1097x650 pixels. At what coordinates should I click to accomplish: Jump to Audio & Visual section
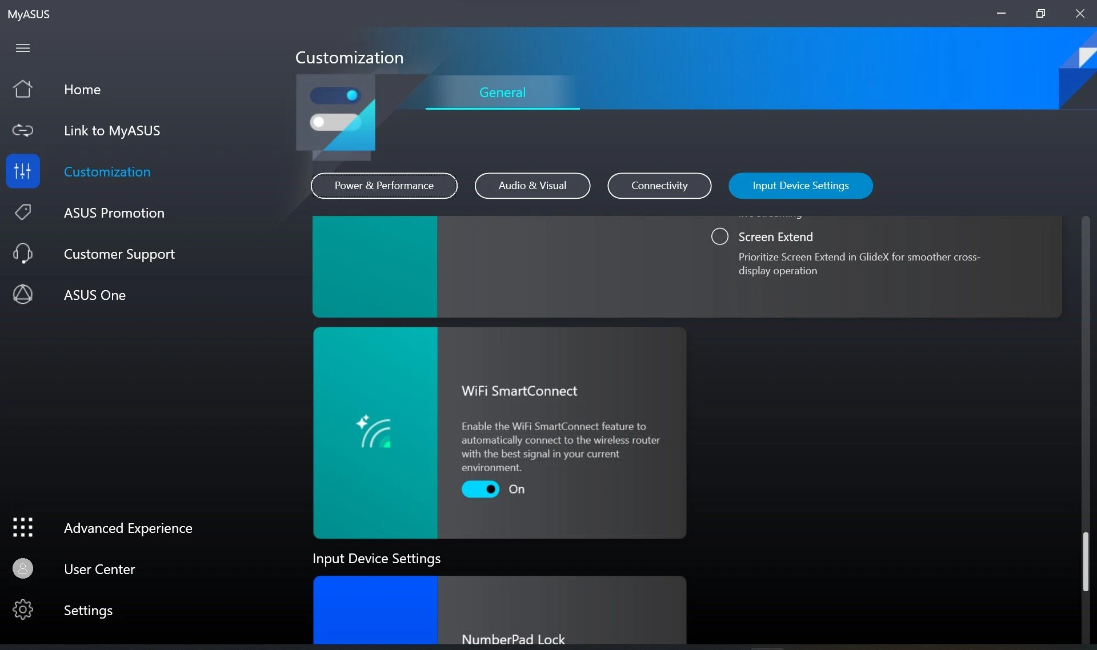[x=533, y=186]
